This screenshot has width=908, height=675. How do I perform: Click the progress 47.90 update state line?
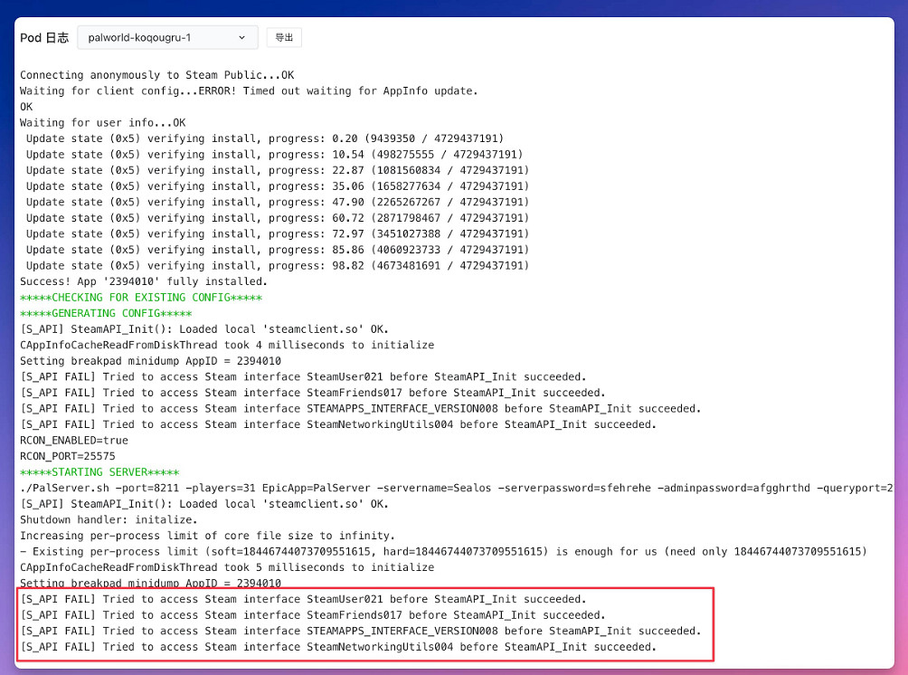point(277,202)
